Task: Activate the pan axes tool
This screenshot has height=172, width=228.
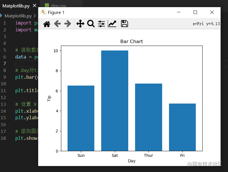Action: pos(80,24)
